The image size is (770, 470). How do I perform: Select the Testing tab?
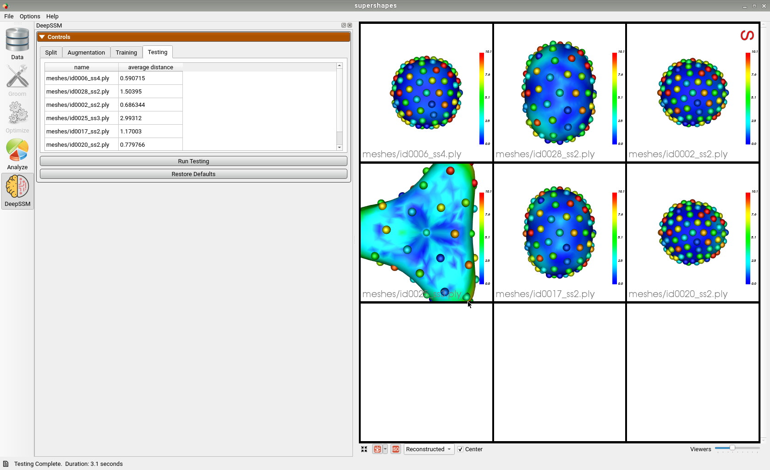(158, 52)
